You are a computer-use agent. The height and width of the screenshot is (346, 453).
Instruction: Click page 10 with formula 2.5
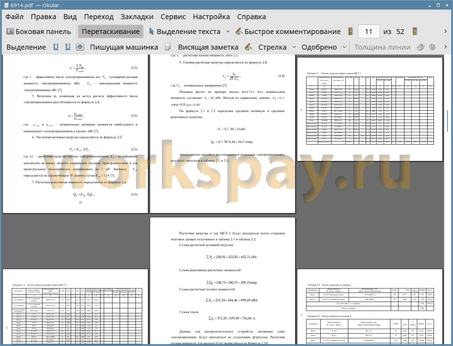click(75, 134)
